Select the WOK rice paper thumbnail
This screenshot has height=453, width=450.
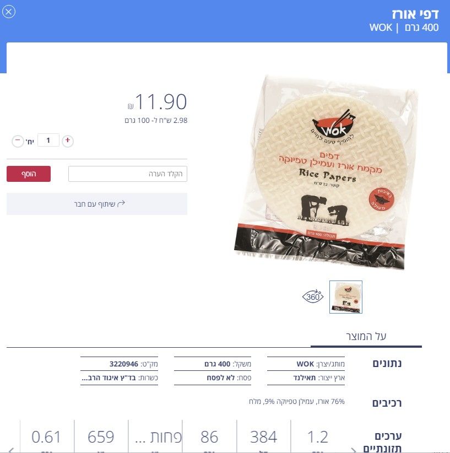pos(346,296)
